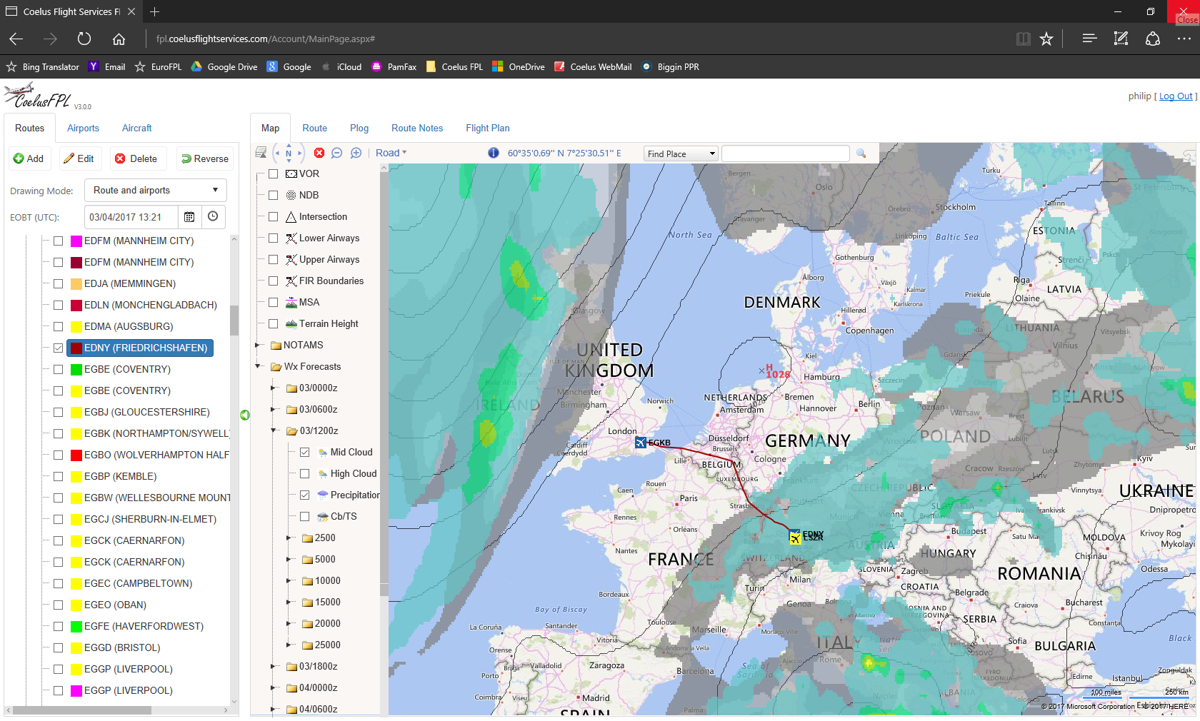This screenshot has width=1200, height=721.
Task: Open the browser hub icon
Action: click(1089, 39)
